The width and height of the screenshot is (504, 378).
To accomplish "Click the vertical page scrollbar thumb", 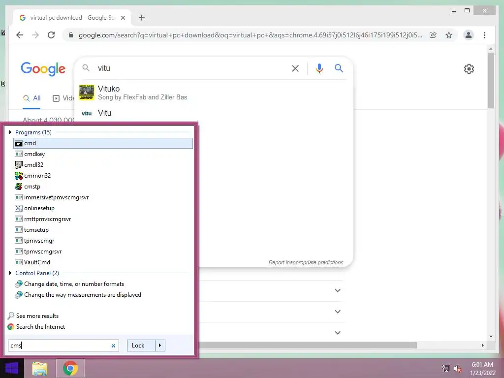I will click(491, 80).
